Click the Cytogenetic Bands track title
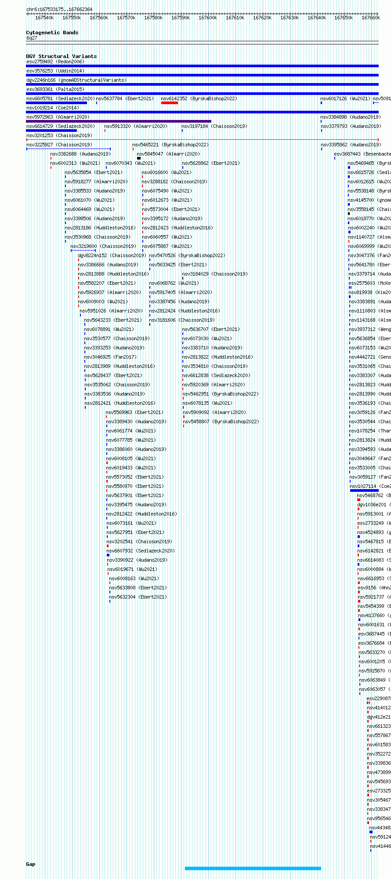 coord(52,33)
